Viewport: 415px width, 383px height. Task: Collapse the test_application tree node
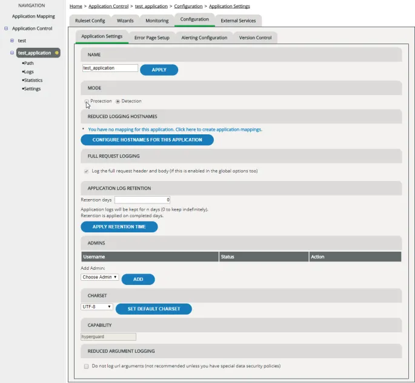[12, 53]
